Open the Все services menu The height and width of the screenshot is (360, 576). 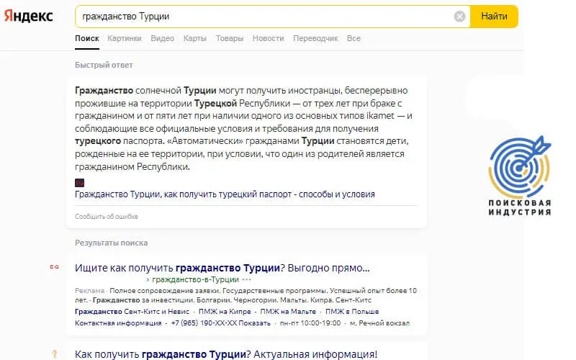pyautogui.click(x=354, y=39)
